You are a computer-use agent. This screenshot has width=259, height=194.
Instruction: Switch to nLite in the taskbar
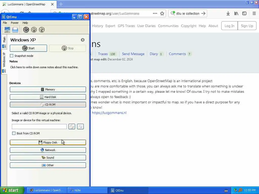88,190
